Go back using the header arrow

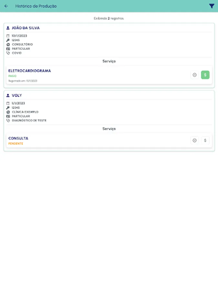pyautogui.click(x=6, y=6)
